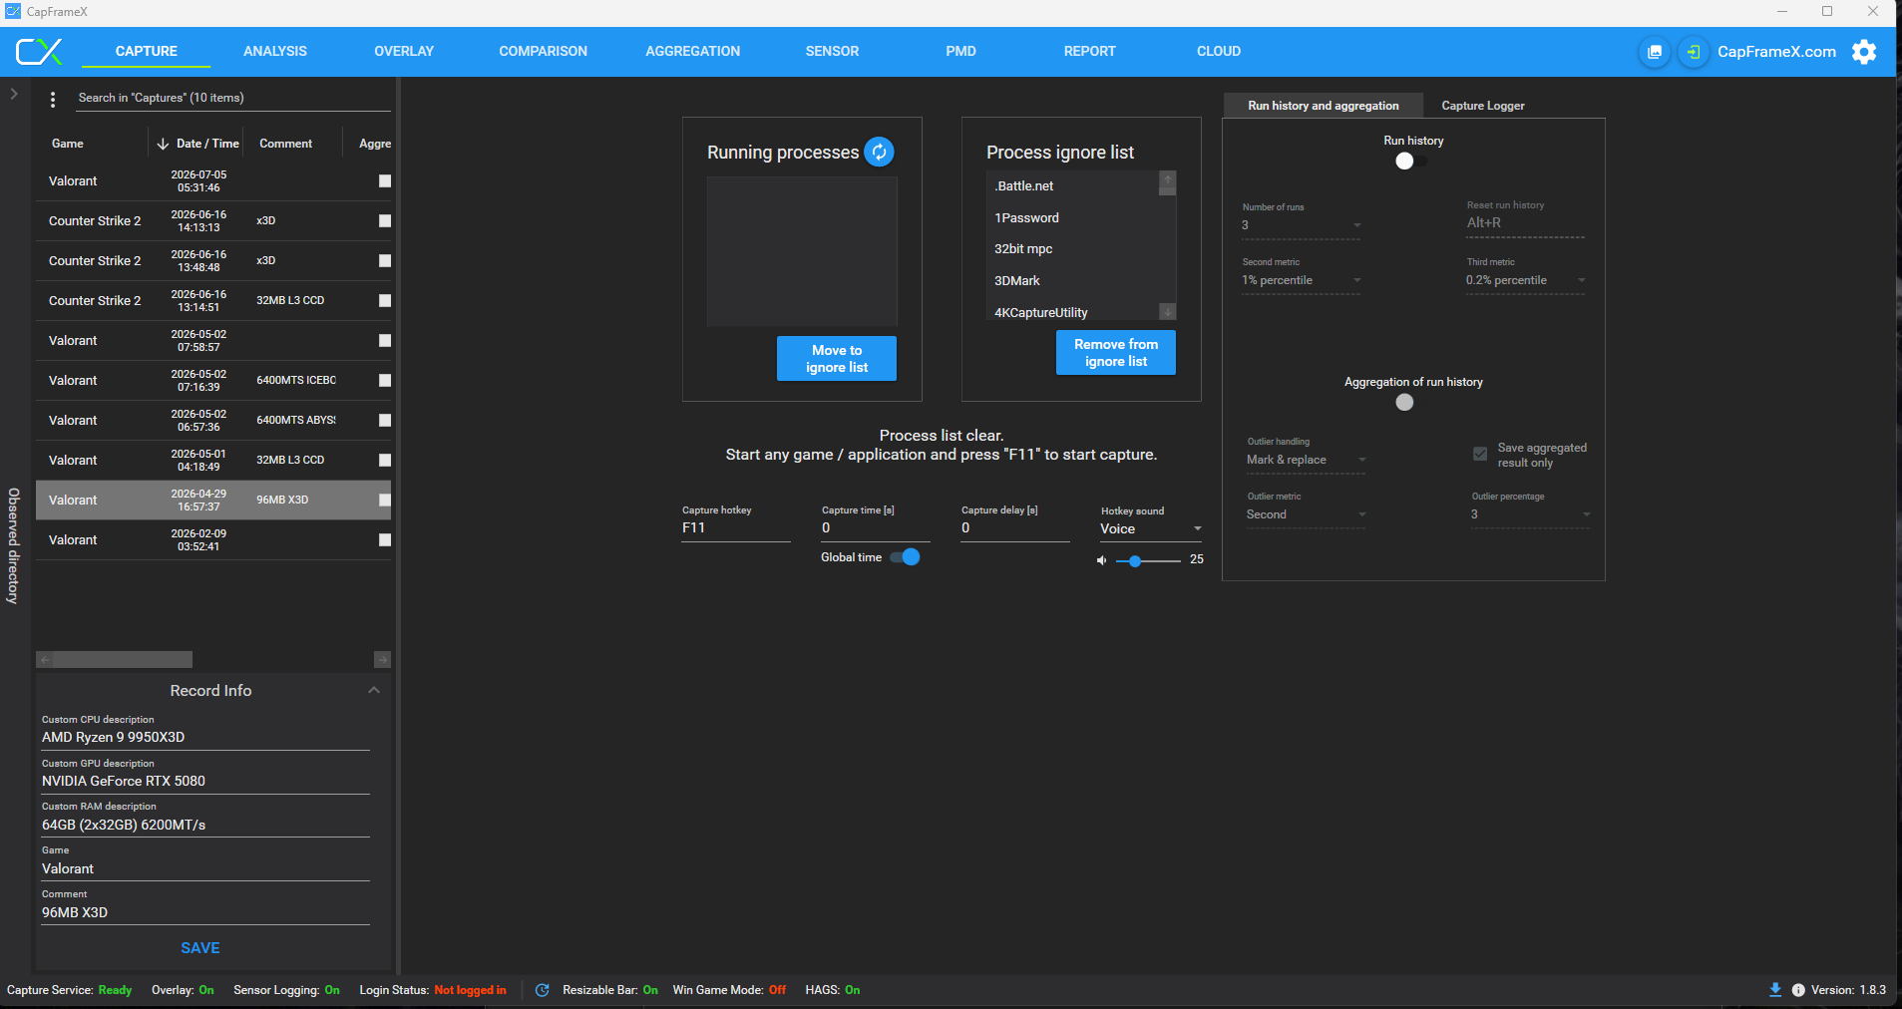The height and width of the screenshot is (1009, 1902).
Task: Click the login icon beside CapFrameX.com
Action: pos(1693,52)
